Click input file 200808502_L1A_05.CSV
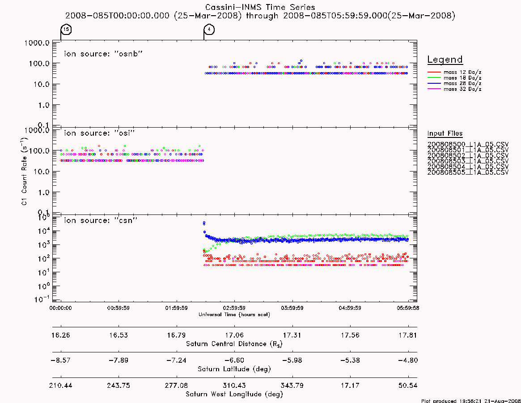Screen dimensions: 521x403 (x=468, y=156)
